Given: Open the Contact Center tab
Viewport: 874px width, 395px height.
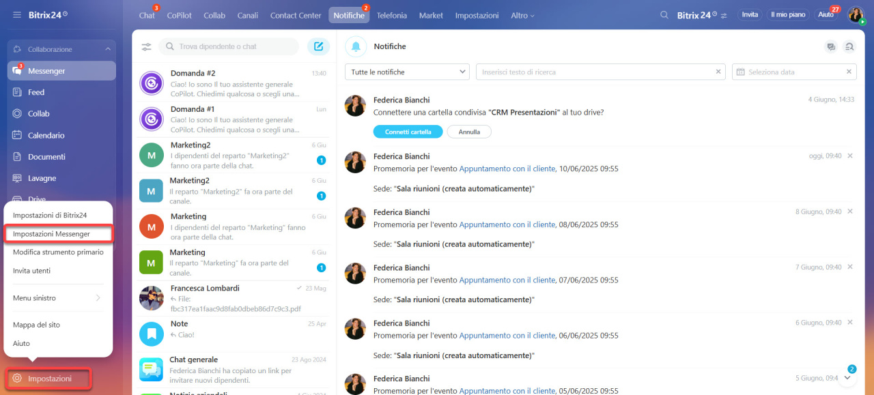Looking at the screenshot, I should tap(296, 15).
